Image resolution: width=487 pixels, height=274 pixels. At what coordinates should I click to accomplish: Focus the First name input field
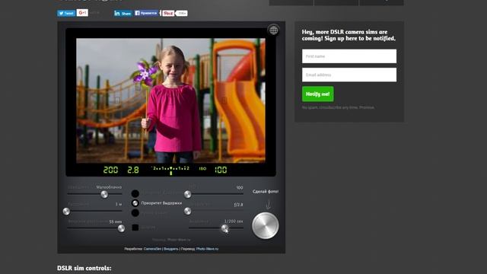pos(349,56)
